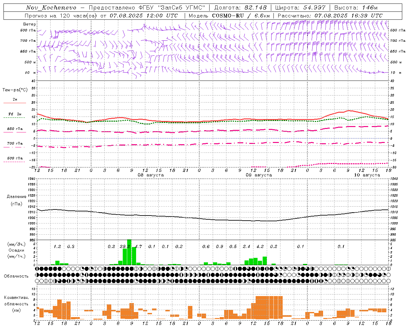Viewport: 407px width, 326px height.
Task: Click the 'Рассчитано: 07.08.2025 16:39 UTC' timestamp
Action: point(330,16)
